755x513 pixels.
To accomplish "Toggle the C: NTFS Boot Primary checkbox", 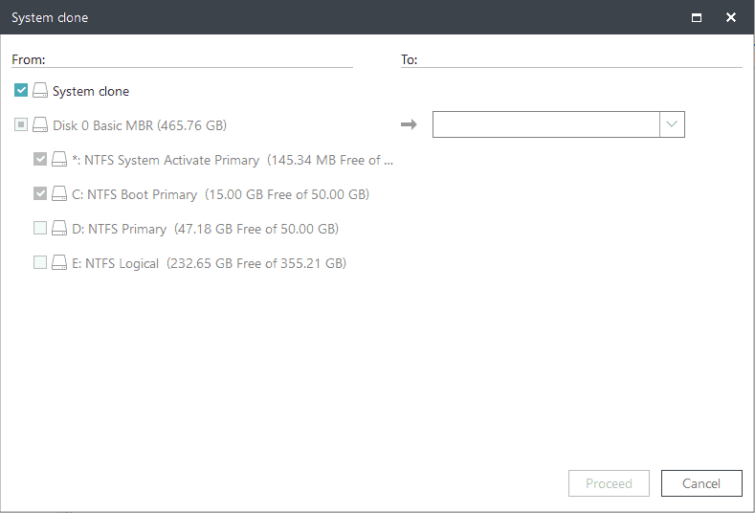I will (40, 194).
